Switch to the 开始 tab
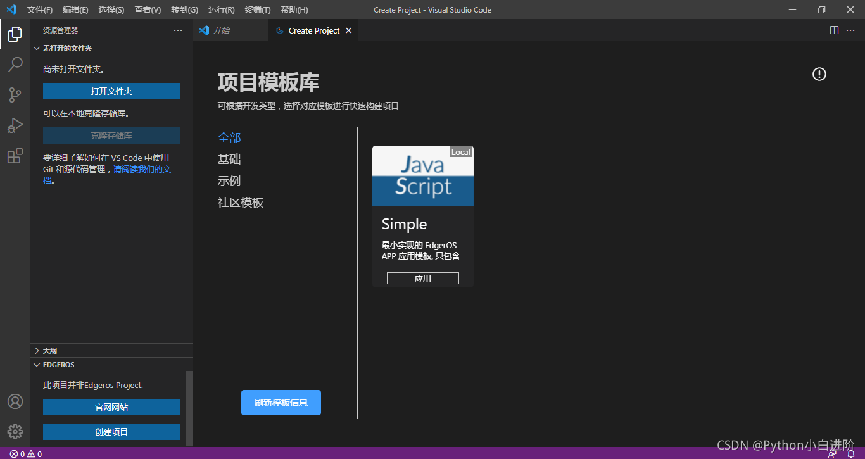The height and width of the screenshot is (459, 865). pos(230,30)
